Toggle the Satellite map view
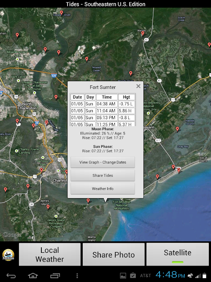This screenshot has width=211, height=282. click(178, 255)
